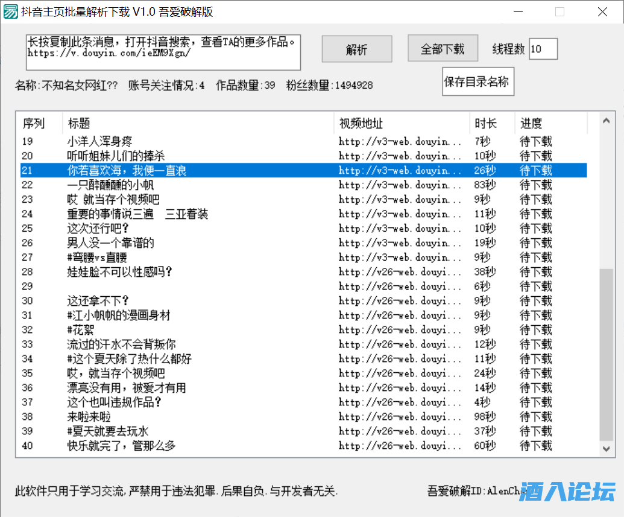Click the scroll up arrow of list
Viewport: 624px width, 517px height.
pyautogui.click(x=606, y=121)
